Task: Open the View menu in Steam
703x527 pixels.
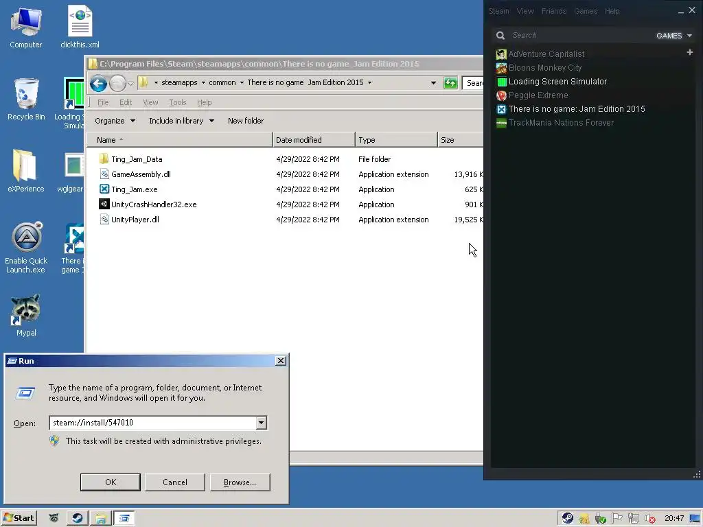Action: pos(525,11)
